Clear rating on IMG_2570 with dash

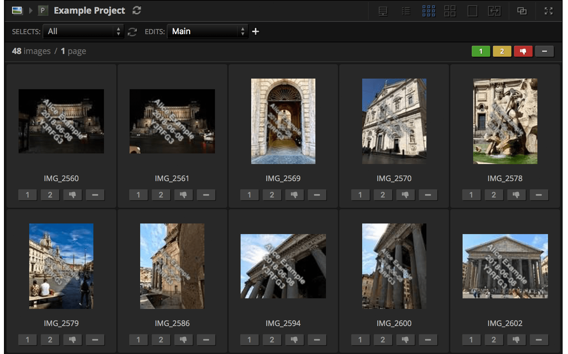pos(428,195)
